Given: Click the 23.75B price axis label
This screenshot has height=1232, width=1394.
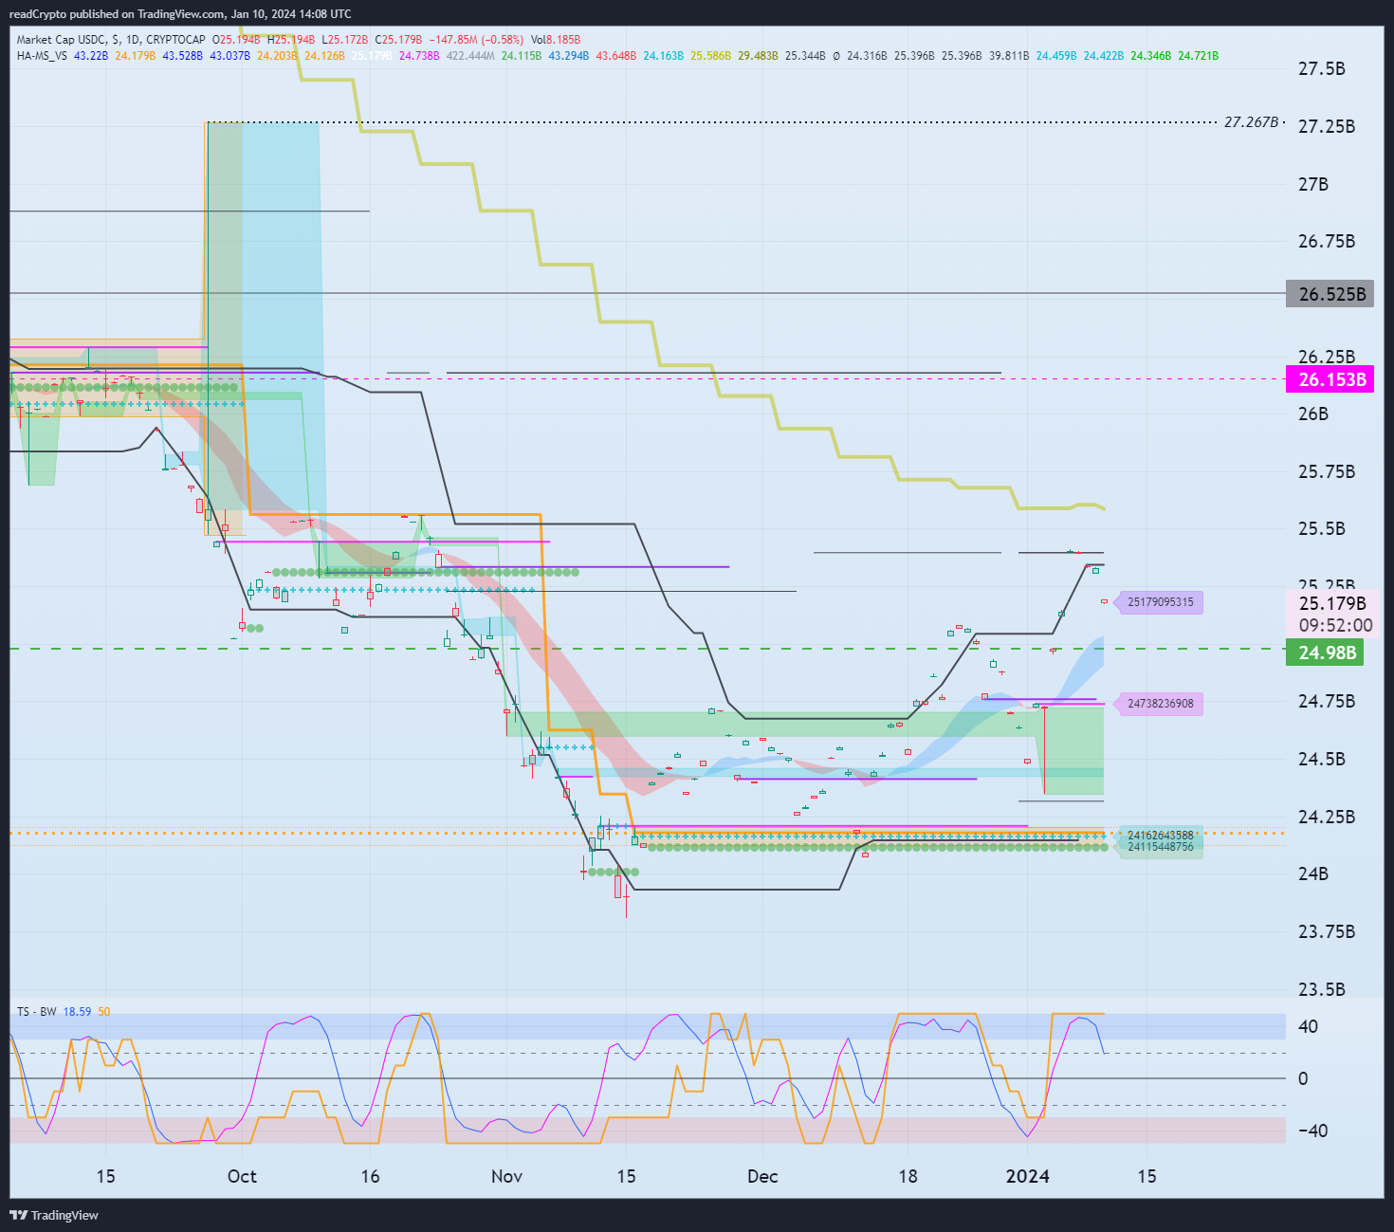Looking at the screenshot, I should 1326,932.
